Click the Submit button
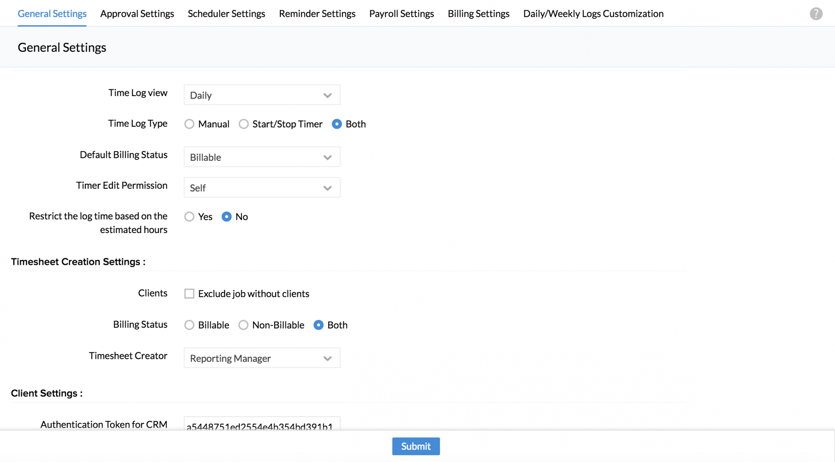This screenshot has width=835, height=462. point(416,446)
